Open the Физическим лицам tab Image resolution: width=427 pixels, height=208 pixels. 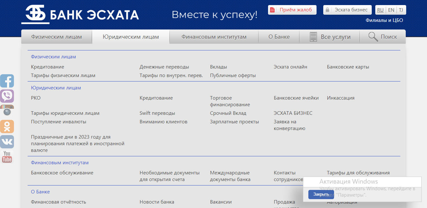tap(56, 37)
